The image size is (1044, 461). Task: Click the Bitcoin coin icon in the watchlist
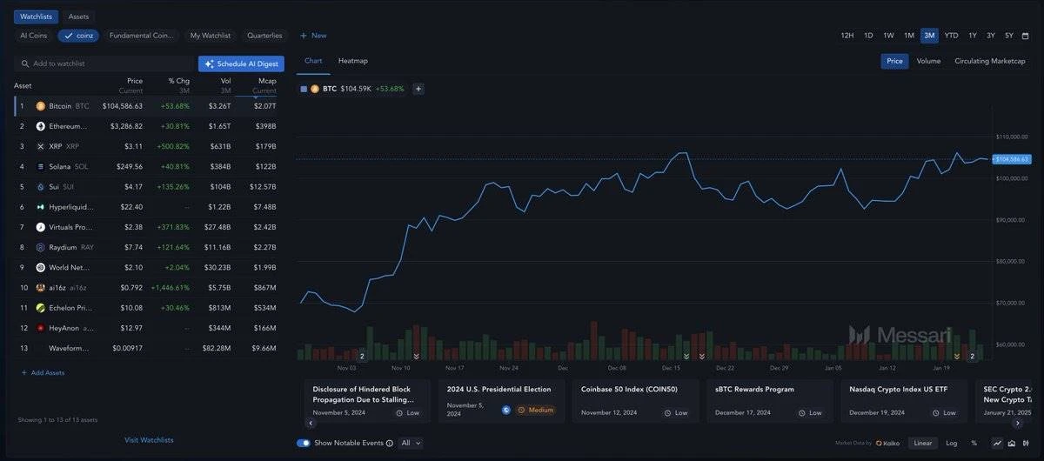[40, 106]
